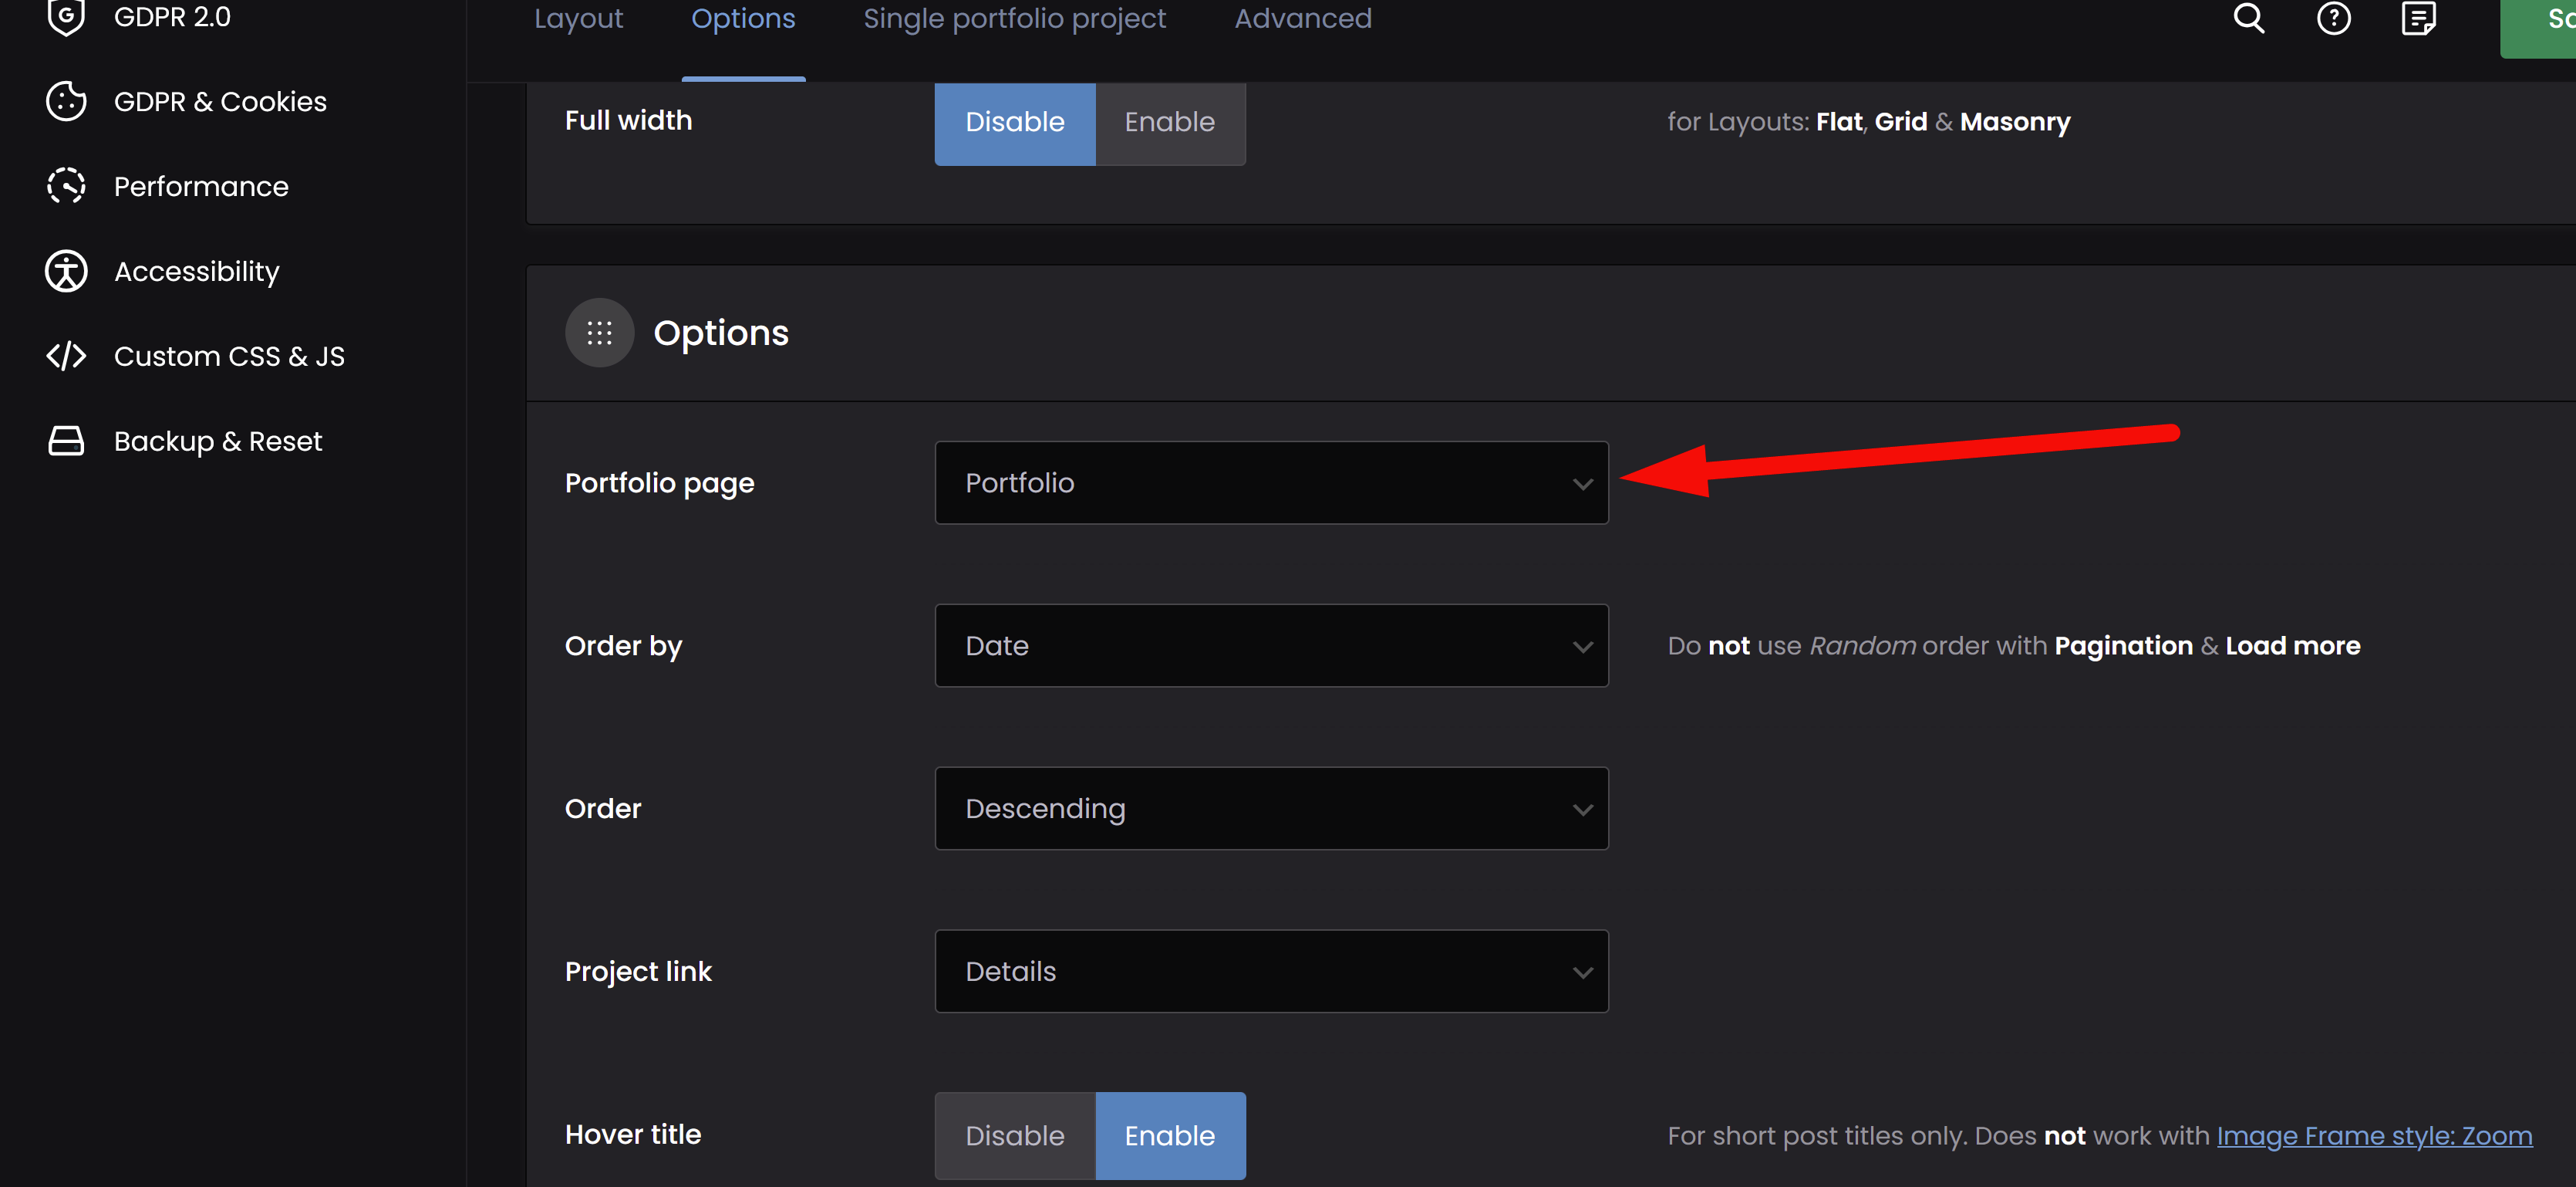Click the search magnifier icon
Screen dimensions: 2576x1187
tap(2249, 18)
